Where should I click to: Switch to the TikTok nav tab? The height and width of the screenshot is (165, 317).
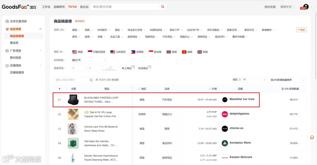click(72, 7)
